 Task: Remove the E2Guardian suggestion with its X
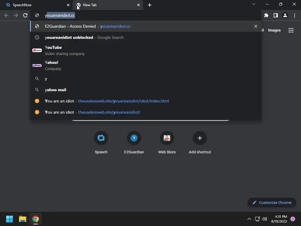click(x=256, y=26)
